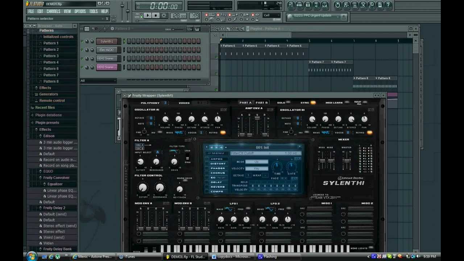Viewport: 464px width, 261px height.
Task: Open the TOOLS menu
Action: [x=94, y=11]
